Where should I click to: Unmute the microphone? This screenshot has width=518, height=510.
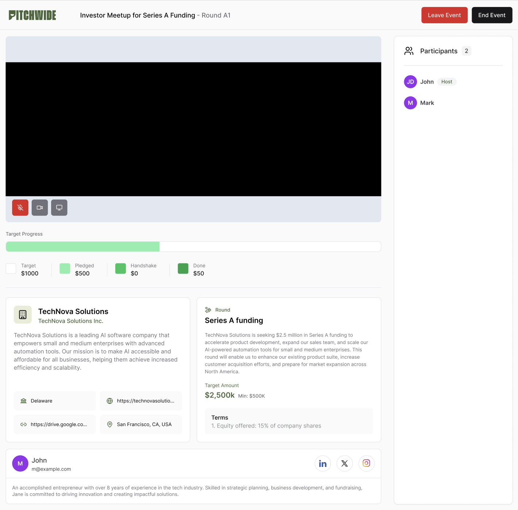(20, 208)
